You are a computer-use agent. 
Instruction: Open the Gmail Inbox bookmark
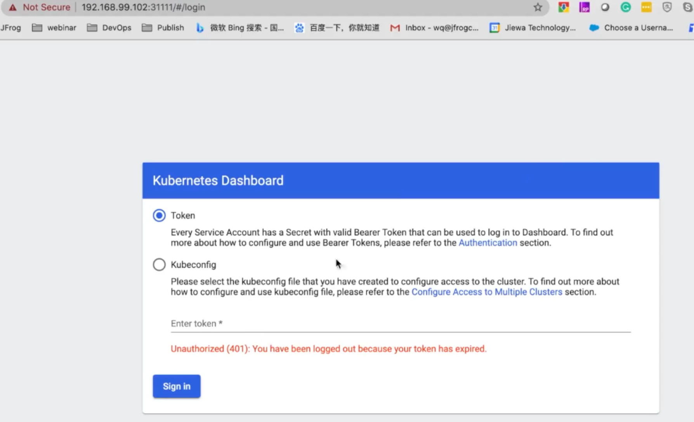coord(434,28)
